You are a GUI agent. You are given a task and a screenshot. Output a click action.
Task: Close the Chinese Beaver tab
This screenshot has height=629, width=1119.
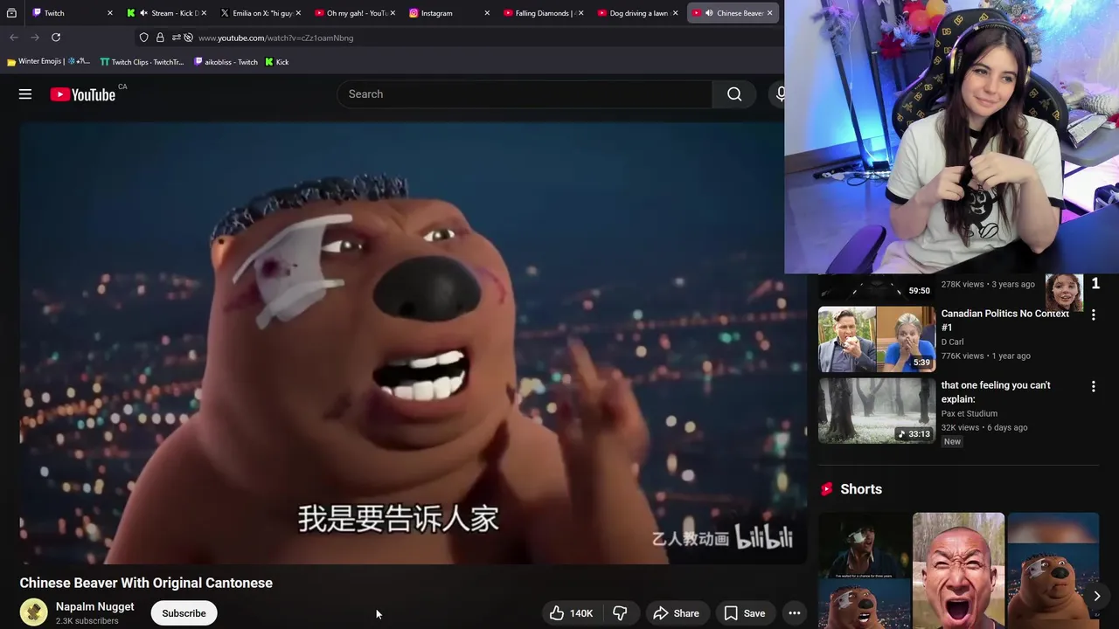coord(769,13)
